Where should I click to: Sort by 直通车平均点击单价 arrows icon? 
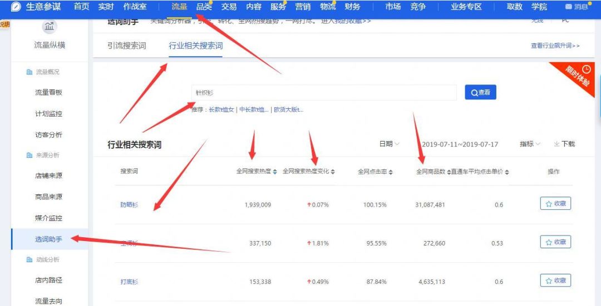coord(507,172)
